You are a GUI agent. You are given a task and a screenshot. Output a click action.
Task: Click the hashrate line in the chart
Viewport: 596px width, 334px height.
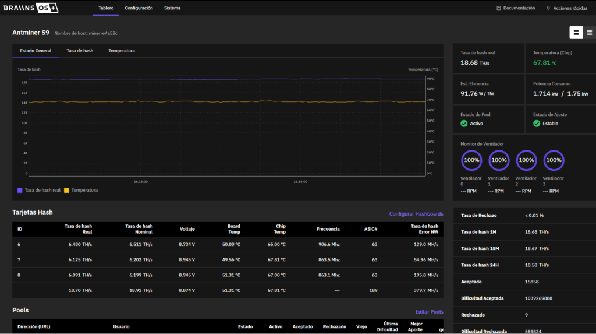pyautogui.click(x=228, y=79)
